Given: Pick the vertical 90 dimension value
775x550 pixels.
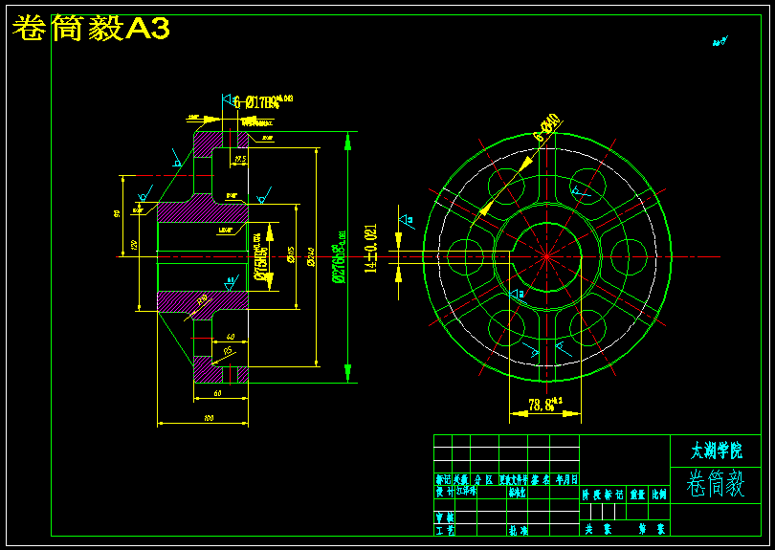Looking at the screenshot, I should [x=117, y=213].
